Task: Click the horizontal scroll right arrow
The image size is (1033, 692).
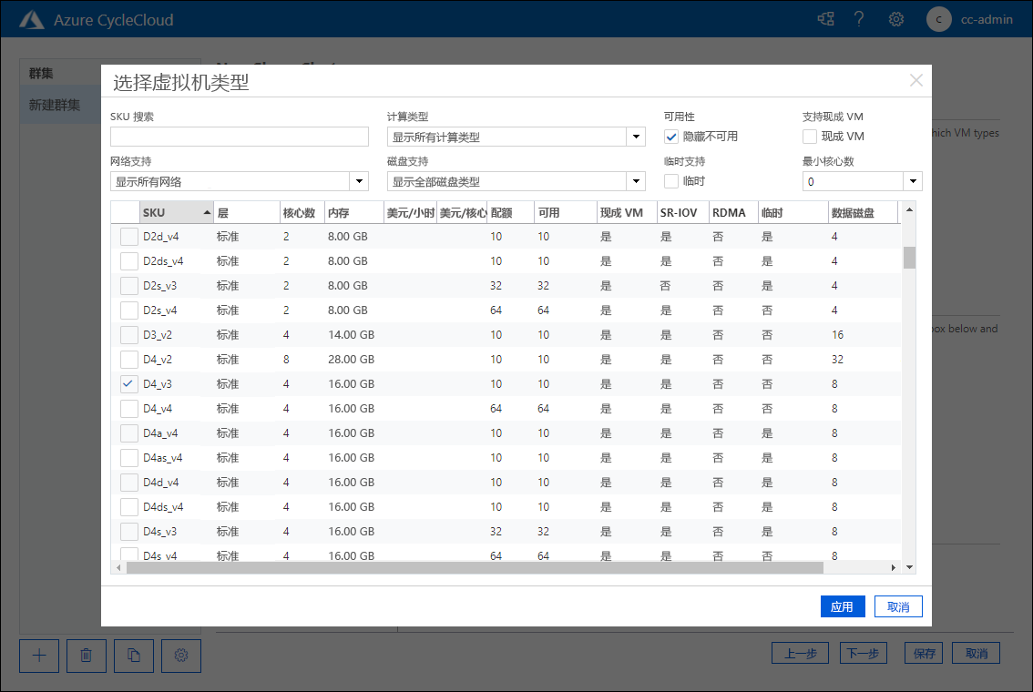Action: click(x=894, y=567)
